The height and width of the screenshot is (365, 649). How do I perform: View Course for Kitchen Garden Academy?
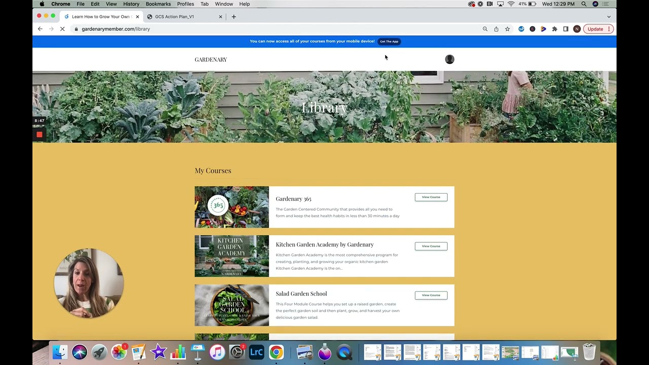point(431,246)
